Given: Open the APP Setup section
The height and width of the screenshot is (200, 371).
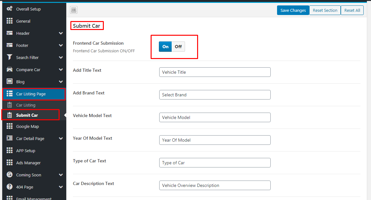Looking at the screenshot, I should (x=34, y=151).
